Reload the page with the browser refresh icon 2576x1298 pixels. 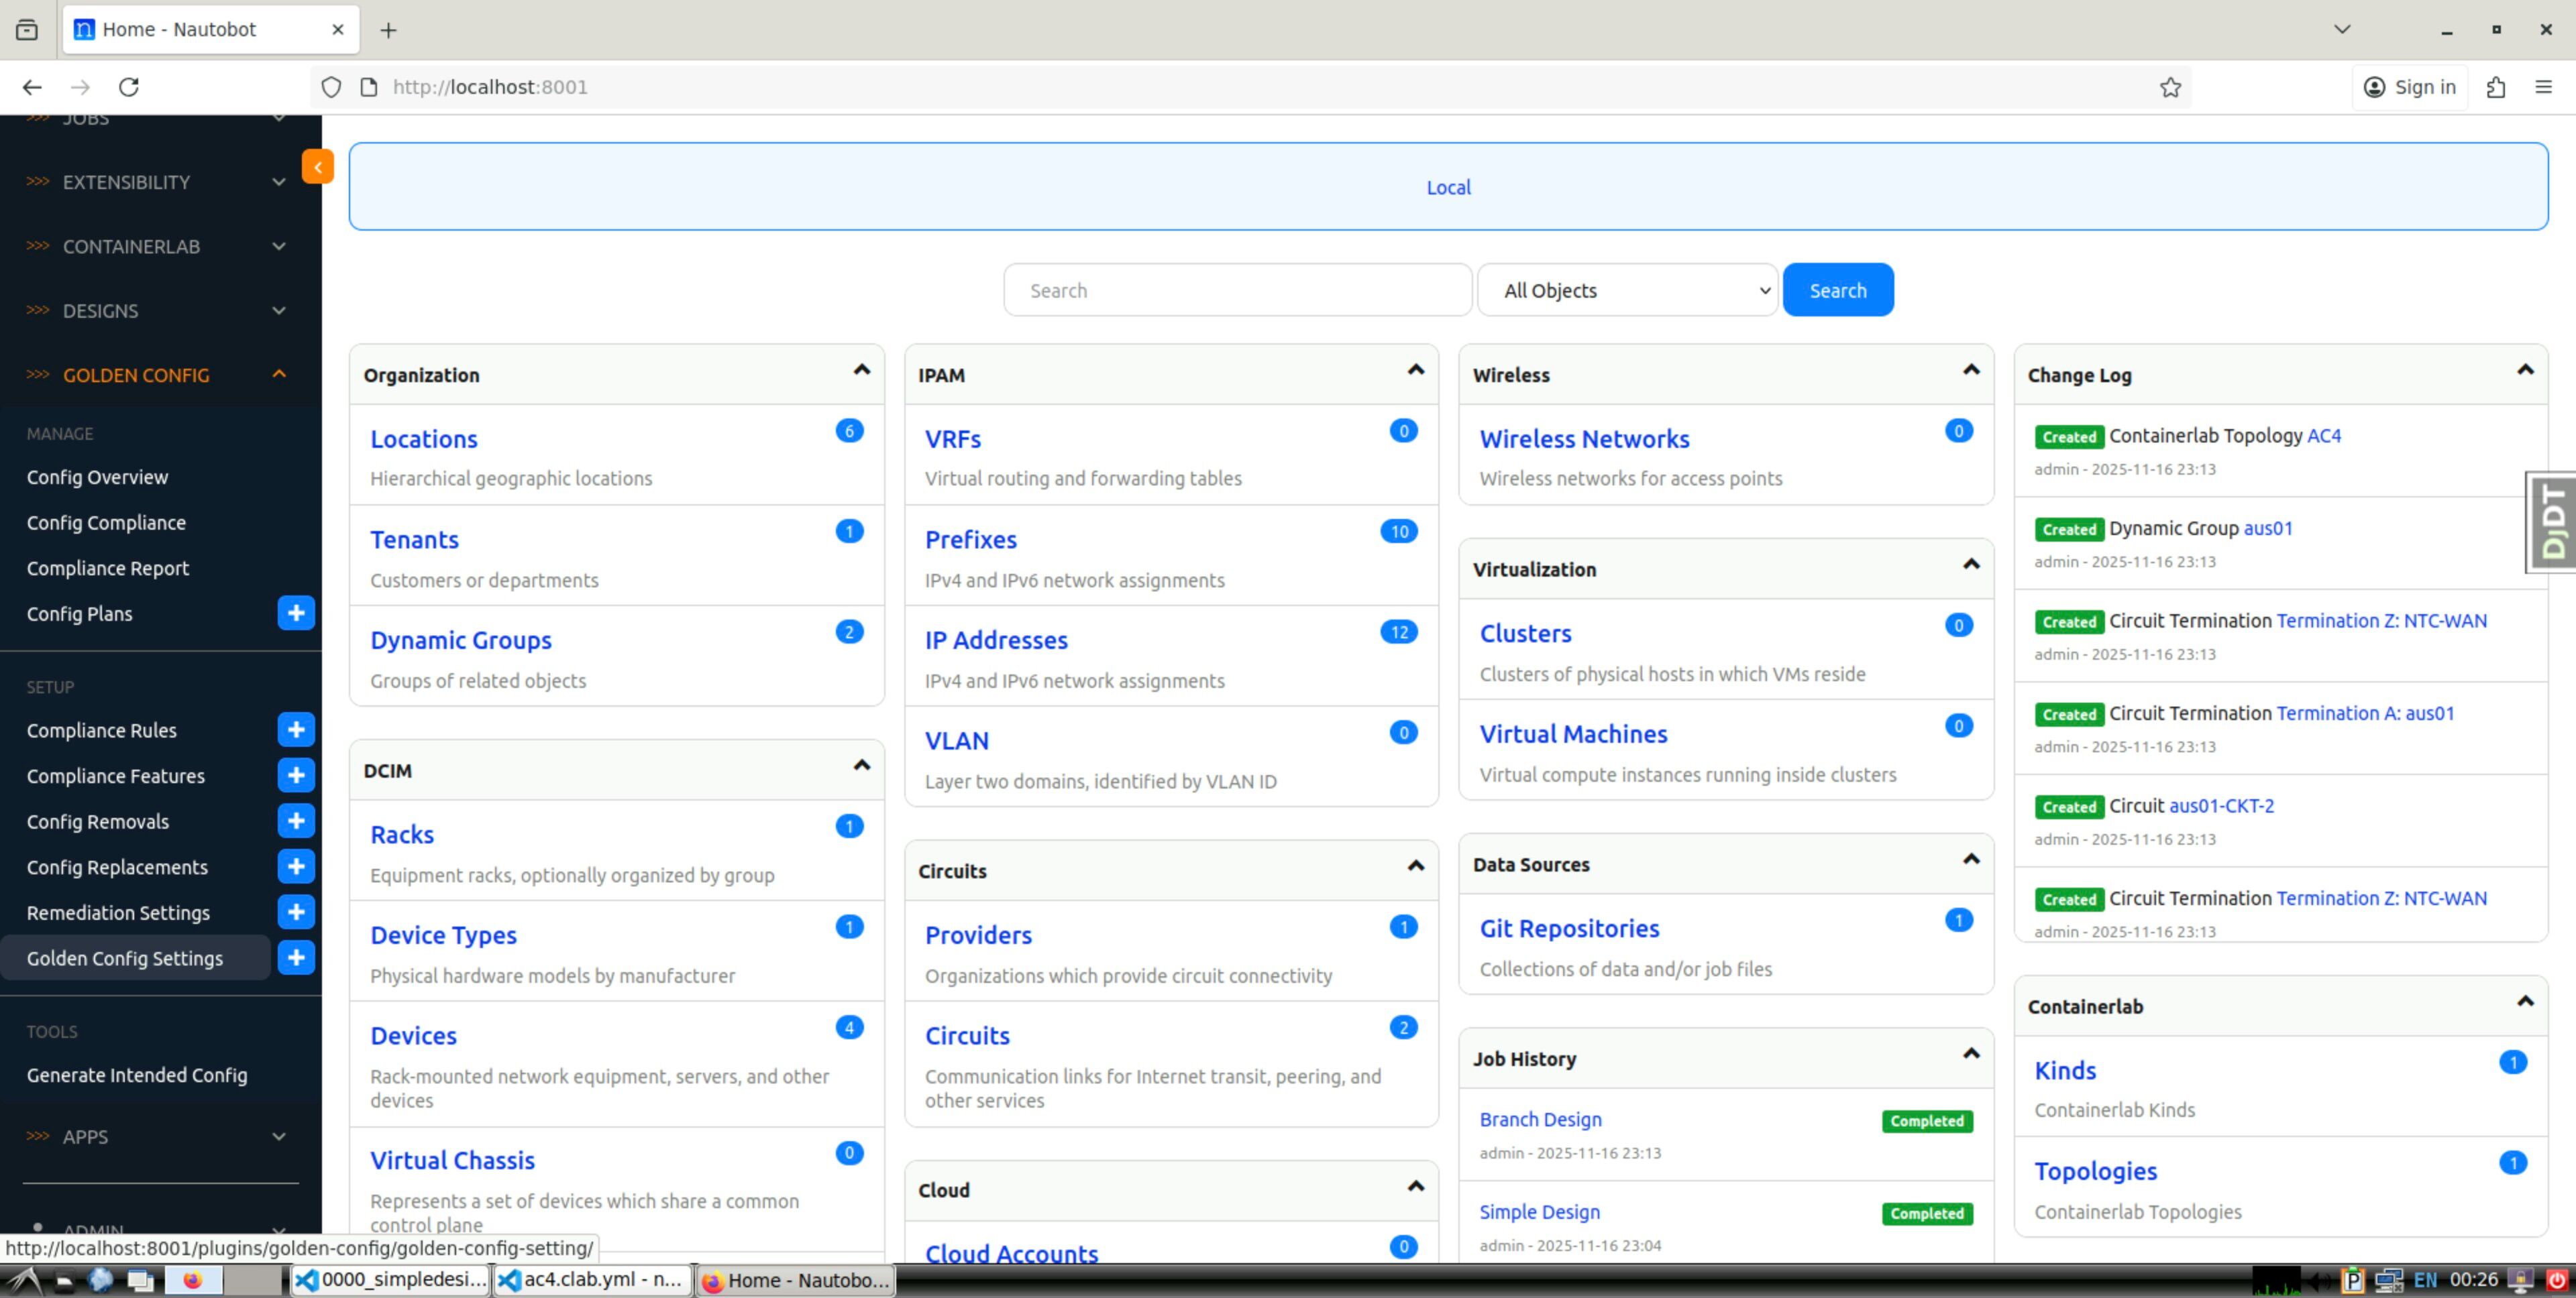tap(129, 87)
